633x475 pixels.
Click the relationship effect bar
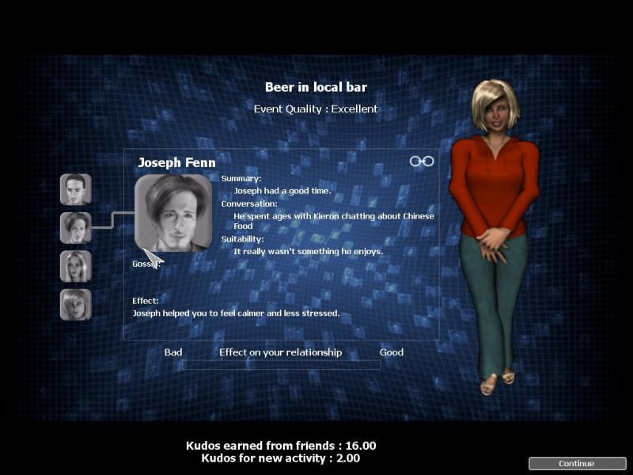tap(281, 365)
